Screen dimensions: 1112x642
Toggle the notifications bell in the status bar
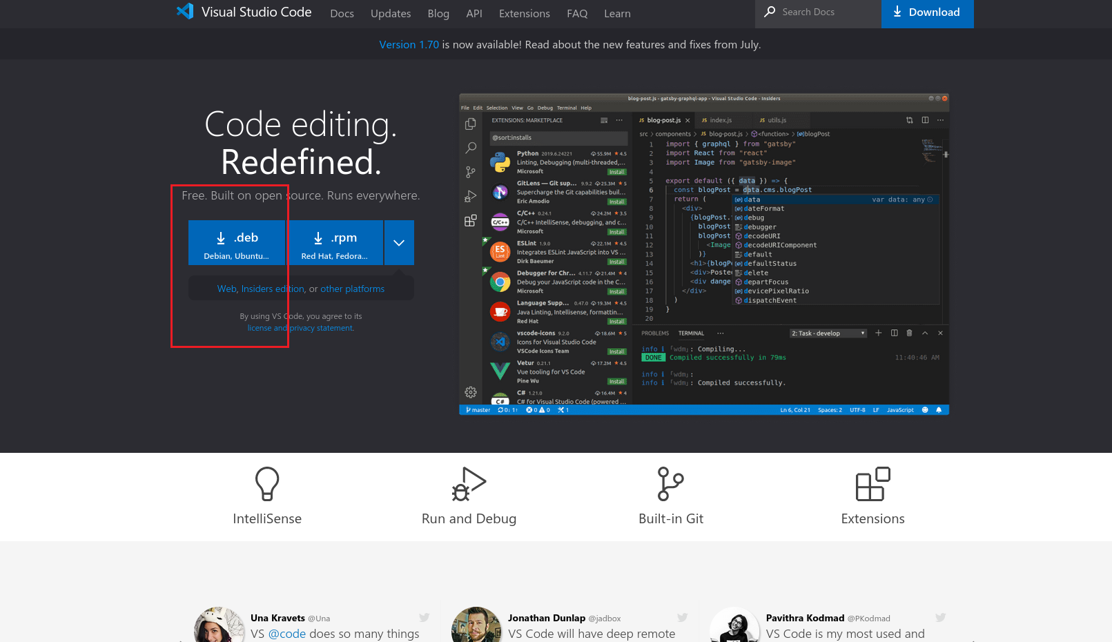[x=938, y=409]
